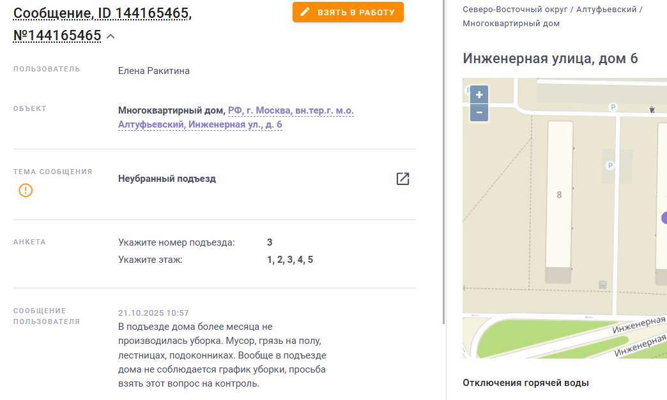Zoom in on the map
Viewport: 667px width, 400px height.
(479, 94)
